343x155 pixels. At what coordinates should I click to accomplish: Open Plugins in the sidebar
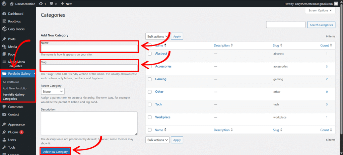coord(13,132)
